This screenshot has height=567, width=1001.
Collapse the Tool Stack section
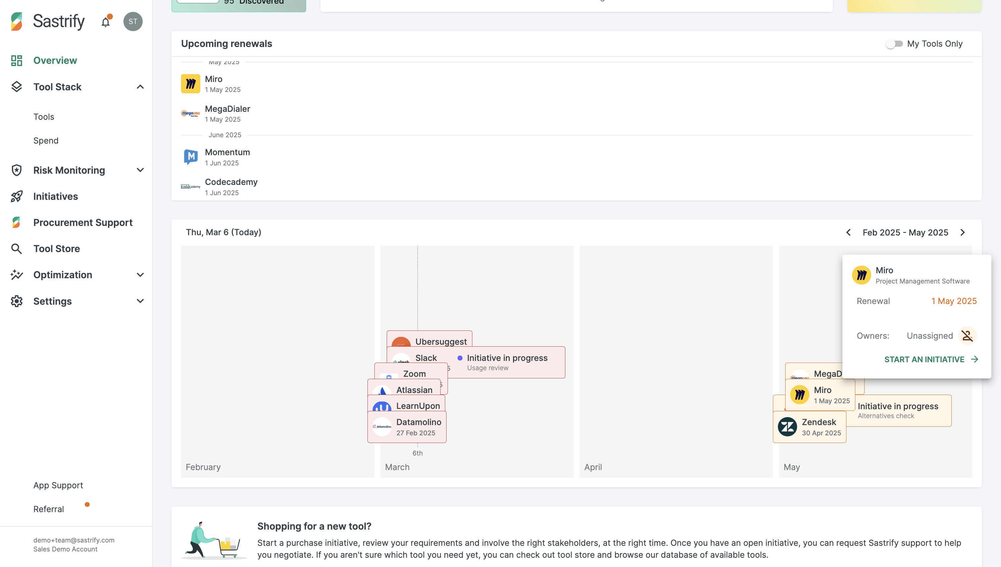140,86
